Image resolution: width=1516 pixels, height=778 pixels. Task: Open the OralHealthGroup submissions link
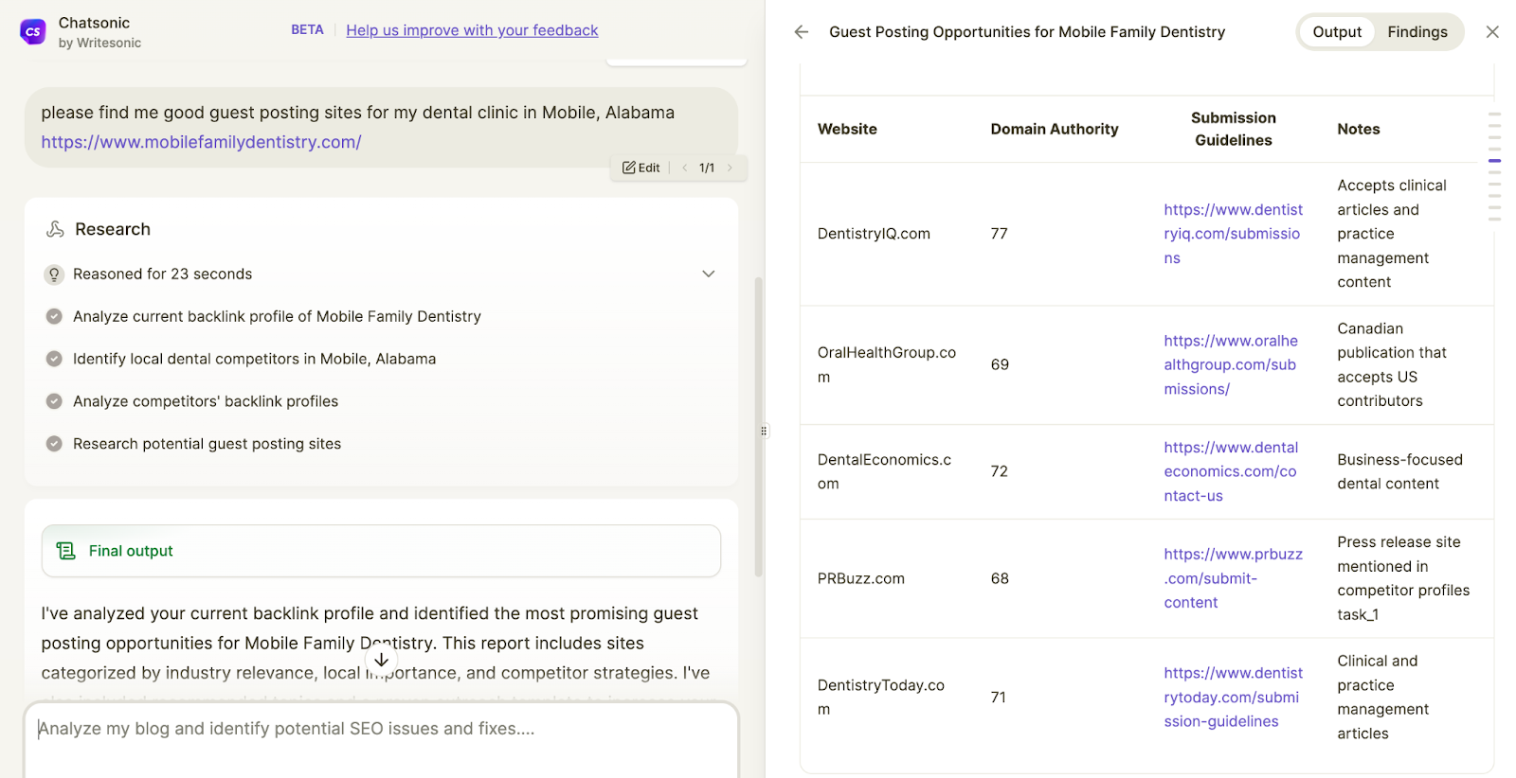point(1231,364)
